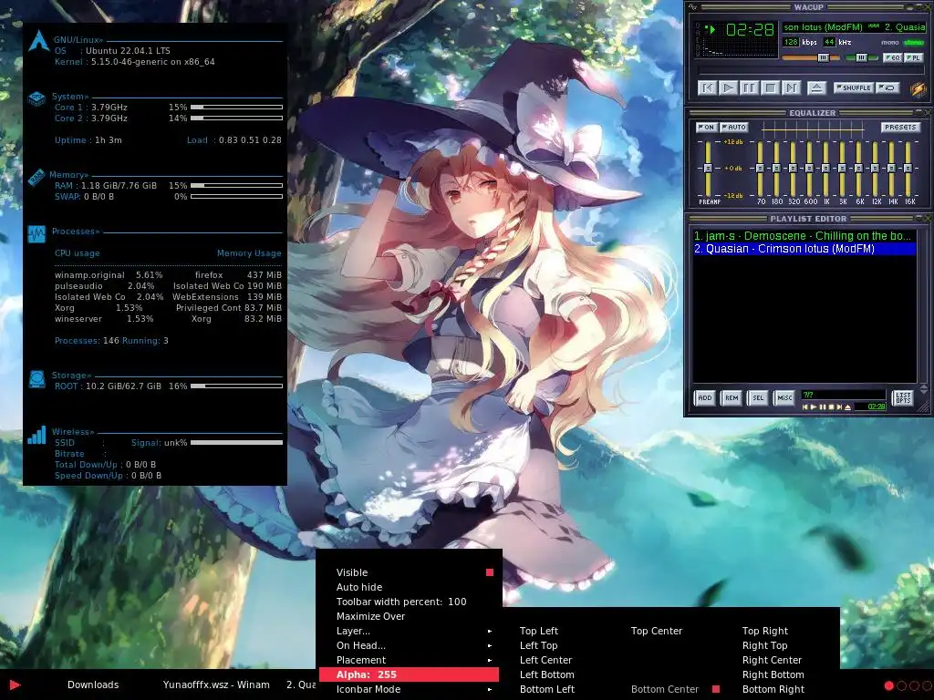Adjust the 1K equalizer band
This screenshot has width=934, height=700.
coord(825,169)
